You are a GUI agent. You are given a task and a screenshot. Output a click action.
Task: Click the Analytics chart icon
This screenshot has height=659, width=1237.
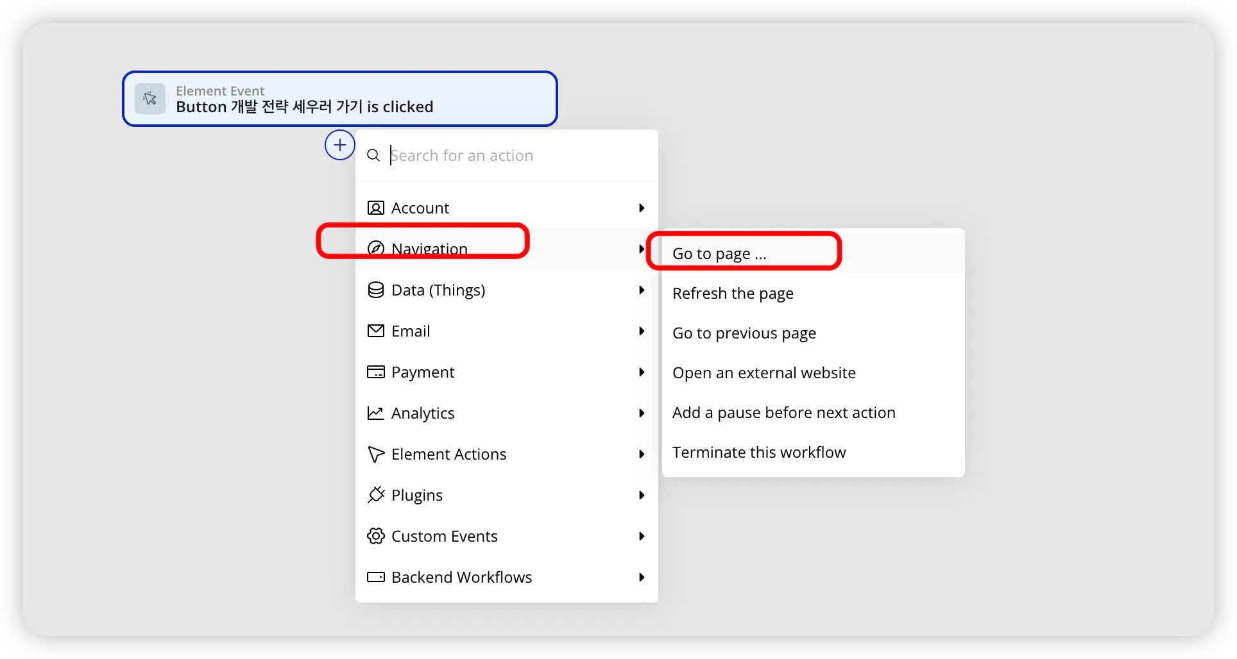click(x=376, y=413)
